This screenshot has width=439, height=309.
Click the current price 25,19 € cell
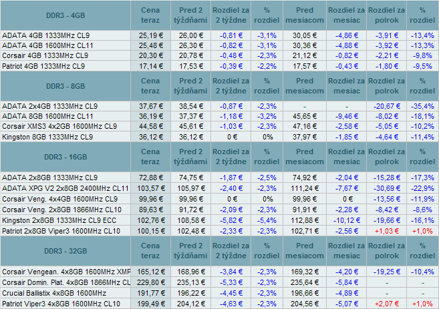coord(151,35)
